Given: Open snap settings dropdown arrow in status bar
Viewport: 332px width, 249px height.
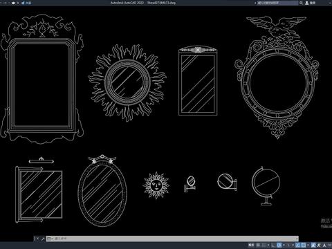Looking at the screenshot, I should (x=268, y=245).
